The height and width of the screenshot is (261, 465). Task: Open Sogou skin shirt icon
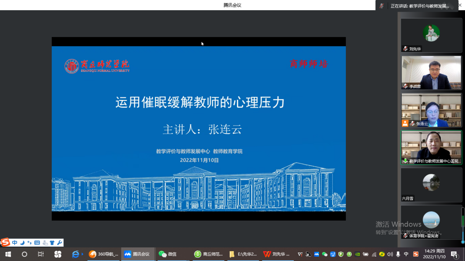click(x=52, y=243)
